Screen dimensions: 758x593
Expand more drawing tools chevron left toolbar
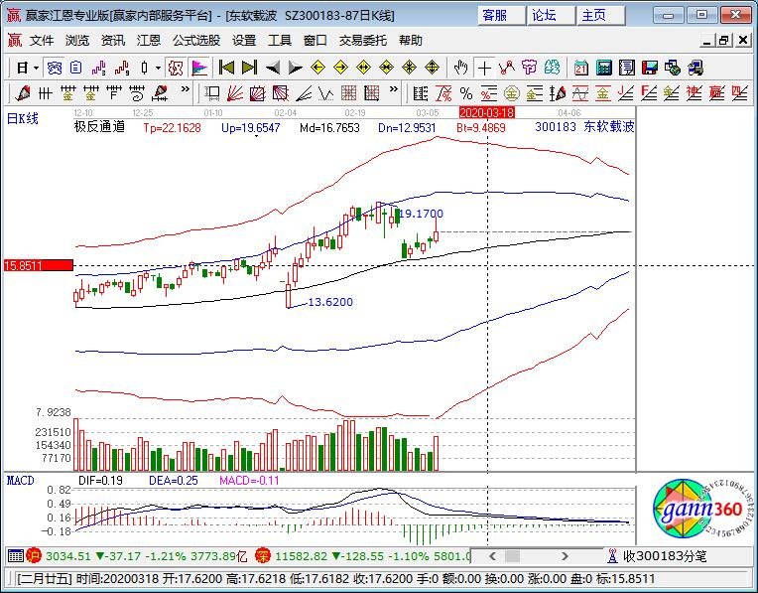[186, 89]
